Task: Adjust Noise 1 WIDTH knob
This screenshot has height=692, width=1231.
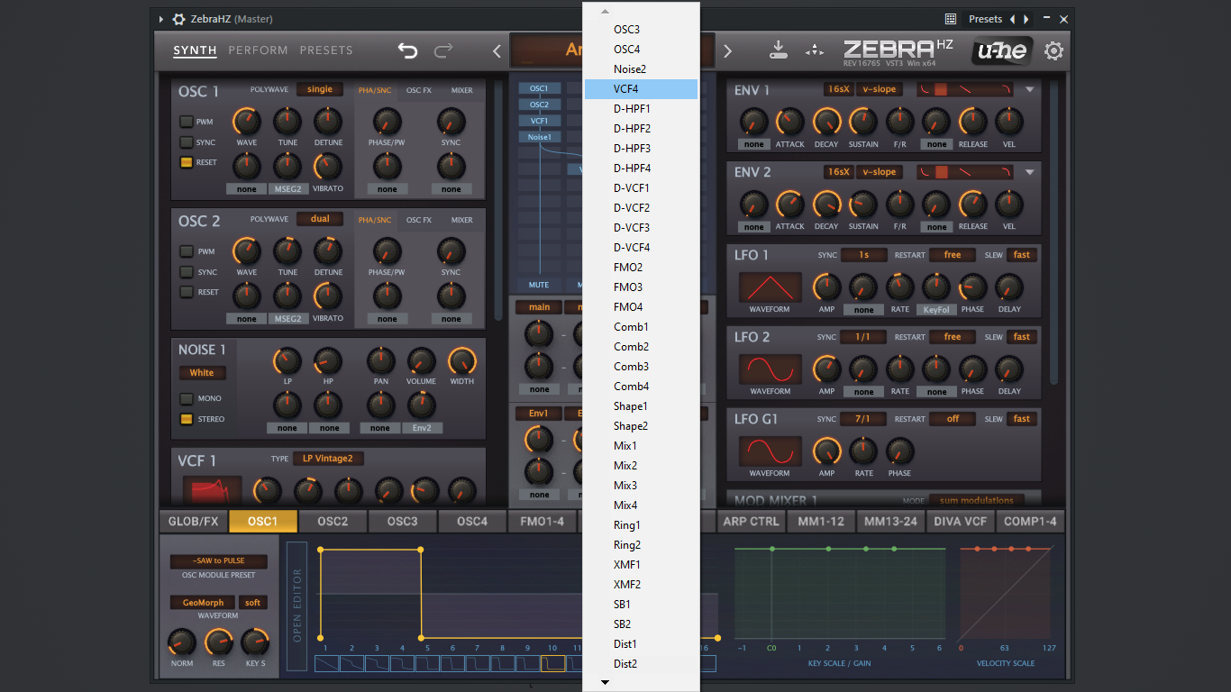Action: pyautogui.click(x=462, y=361)
